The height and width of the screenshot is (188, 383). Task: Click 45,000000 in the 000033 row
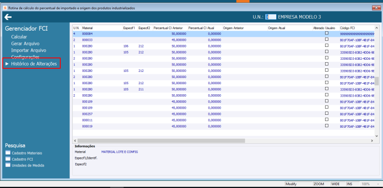[x=179, y=40]
